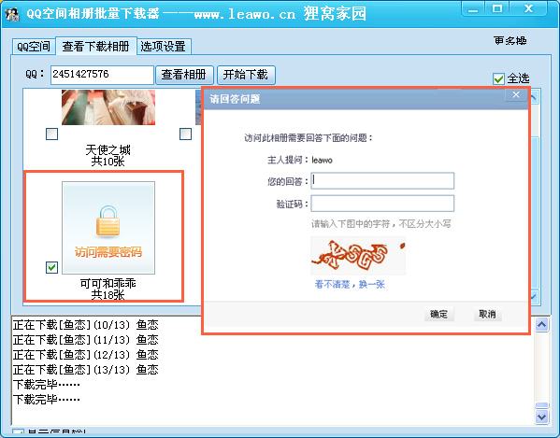
Task: Close the 请回答问题 dialog
Action: 516,95
